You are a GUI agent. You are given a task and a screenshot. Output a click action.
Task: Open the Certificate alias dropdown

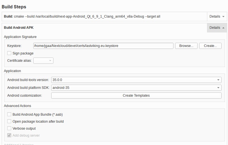click(43, 61)
